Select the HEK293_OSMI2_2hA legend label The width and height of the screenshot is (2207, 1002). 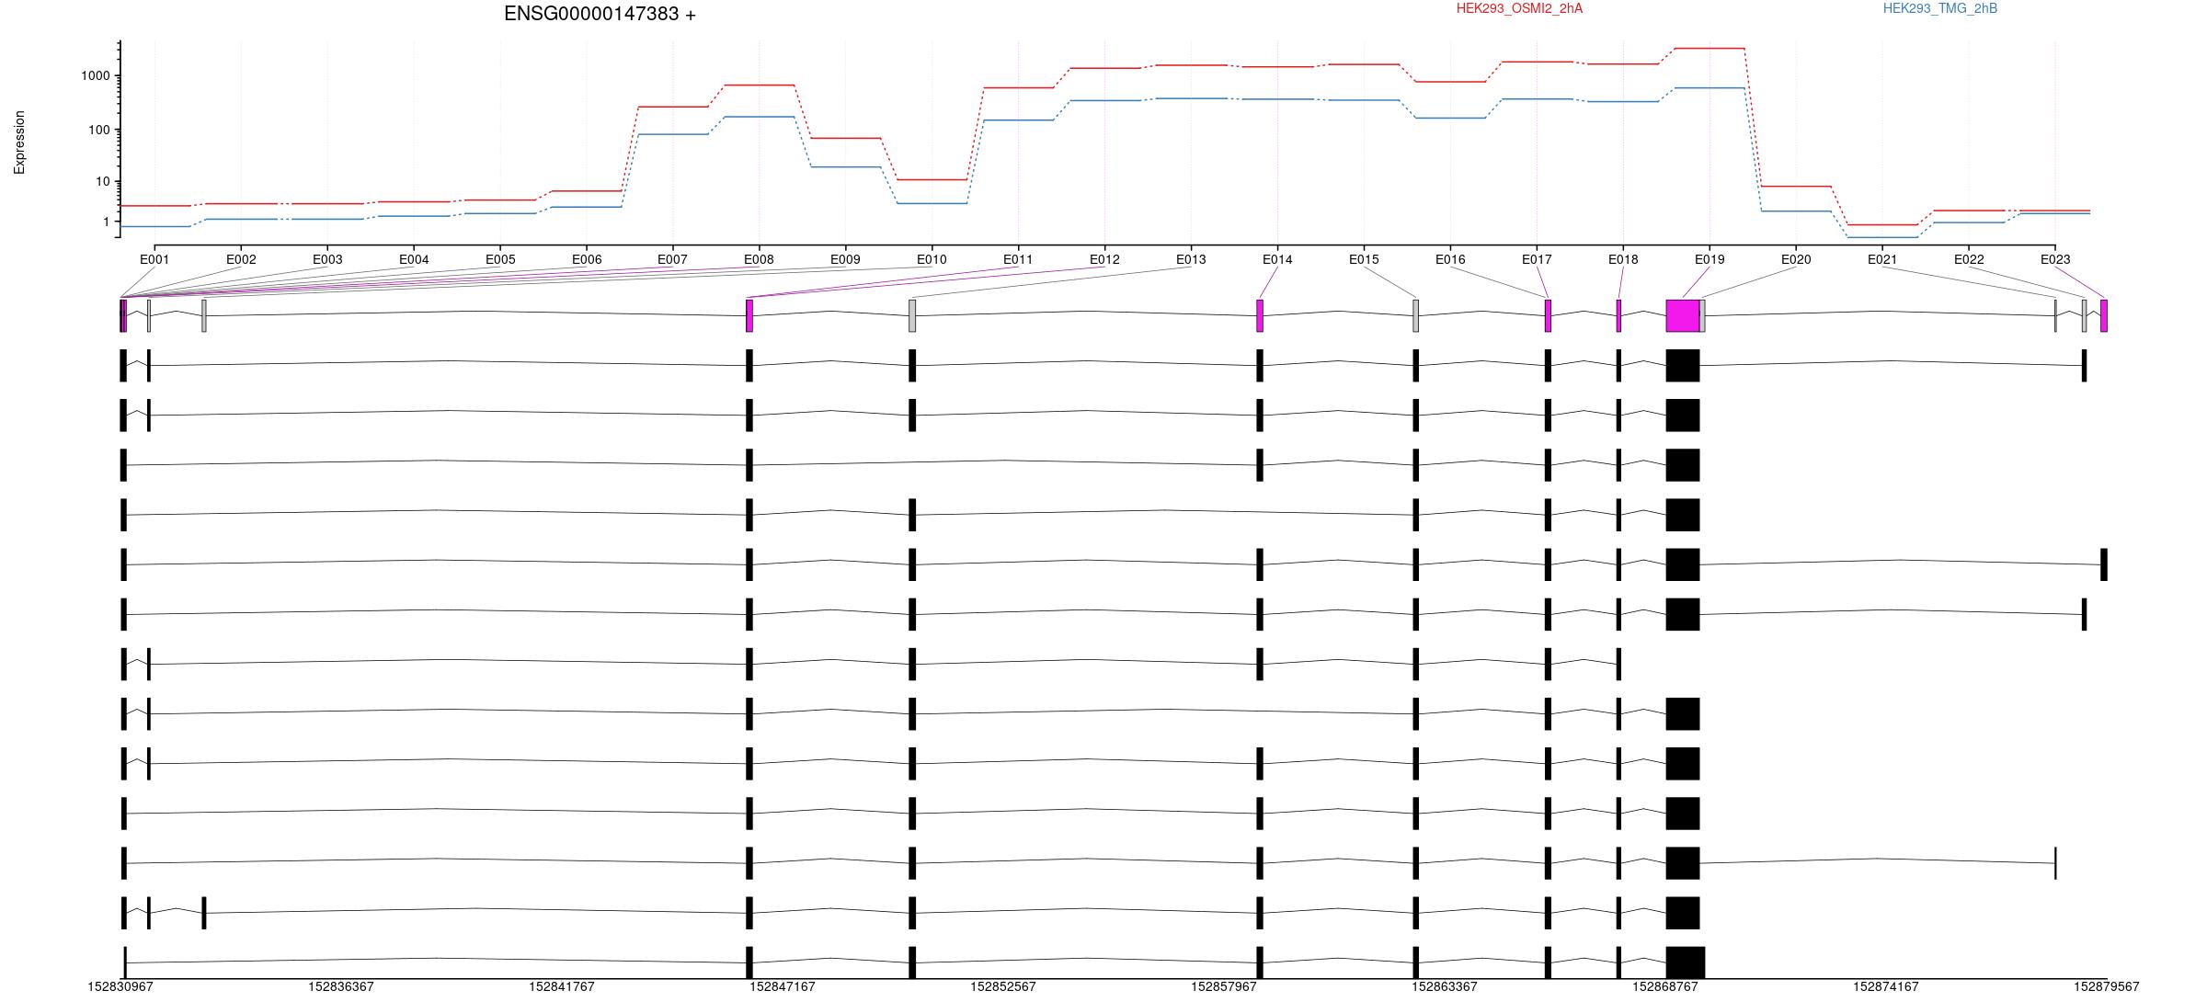coord(1519,8)
